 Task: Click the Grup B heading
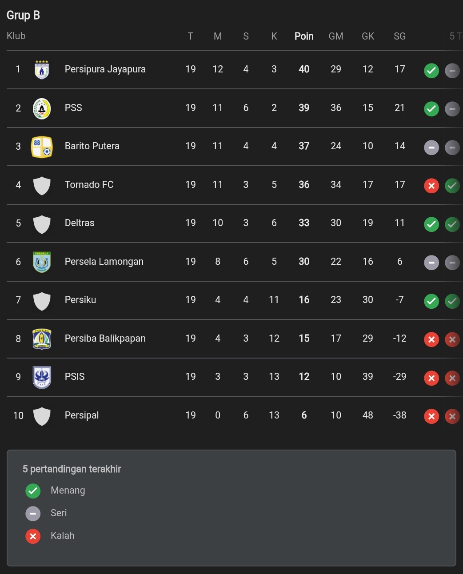(x=23, y=16)
